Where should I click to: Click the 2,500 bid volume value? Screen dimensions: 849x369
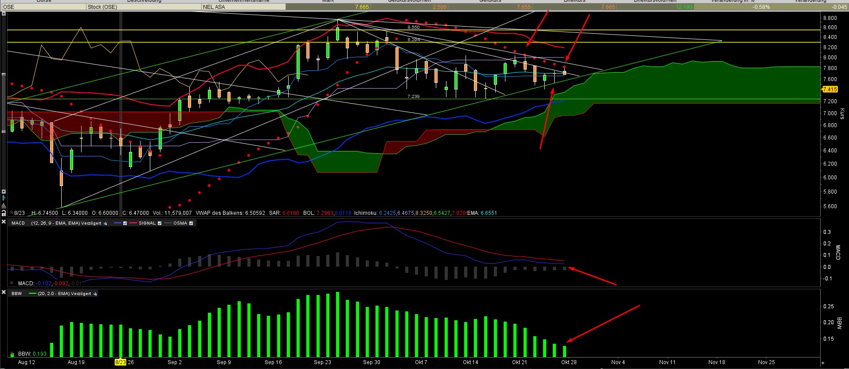pos(440,7)
